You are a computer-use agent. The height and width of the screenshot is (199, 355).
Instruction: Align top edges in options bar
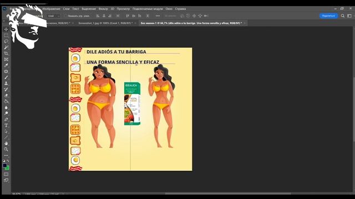click(128, 16)
